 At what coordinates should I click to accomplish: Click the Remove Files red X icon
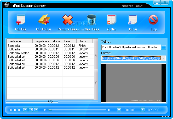pos(67,19)
